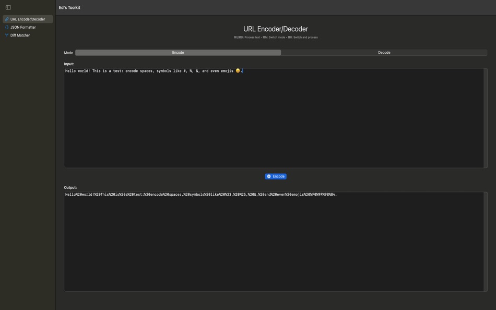Open the Diff Matcher tool
496x310 pixels.
[20, 35]
